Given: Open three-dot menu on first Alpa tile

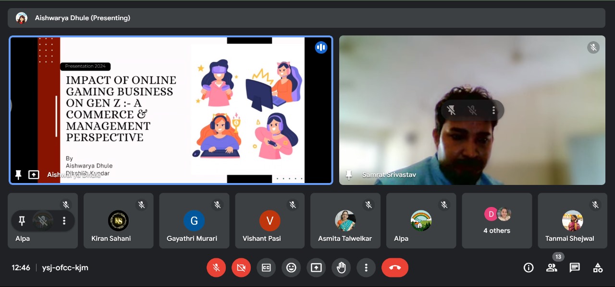Looking at the screenshot, I should [x=64, y=221].
